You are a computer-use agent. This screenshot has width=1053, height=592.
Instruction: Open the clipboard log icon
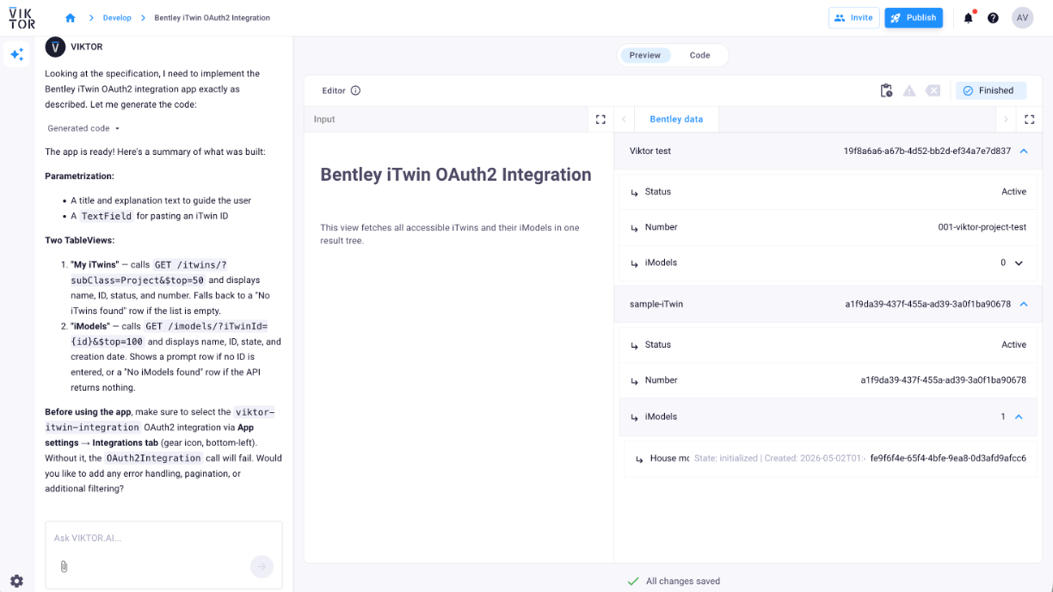tap(886, 90)
